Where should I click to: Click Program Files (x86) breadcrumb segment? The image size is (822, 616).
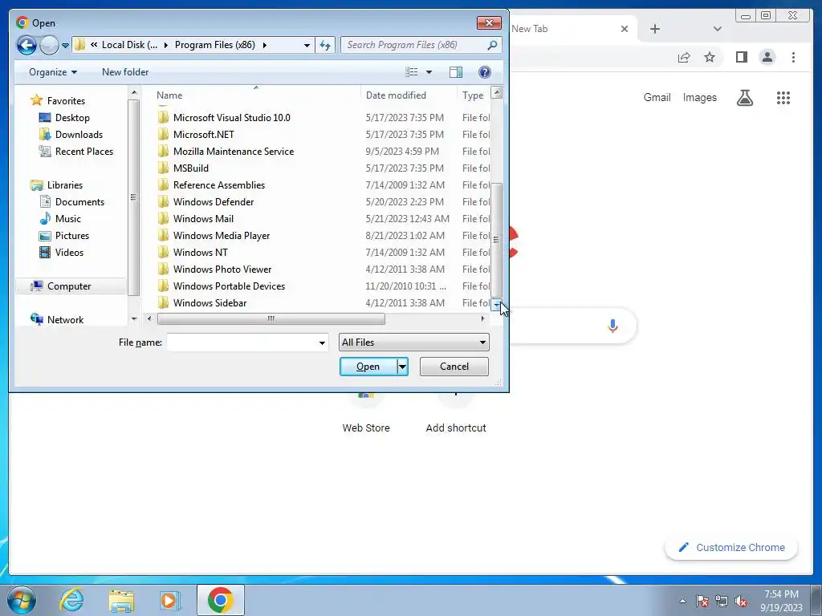pyautogui.click(x=215, y=45)
